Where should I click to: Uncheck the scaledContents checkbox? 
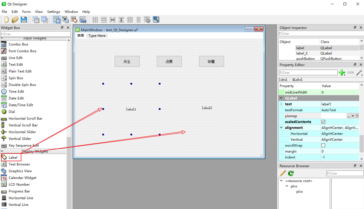323,122
